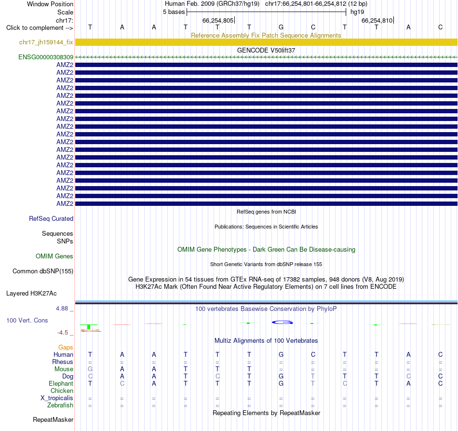This screenshot has width=458, height=431.
Task: Click the 'chr17:' ruler label
Action: click(x=65, y=20)
